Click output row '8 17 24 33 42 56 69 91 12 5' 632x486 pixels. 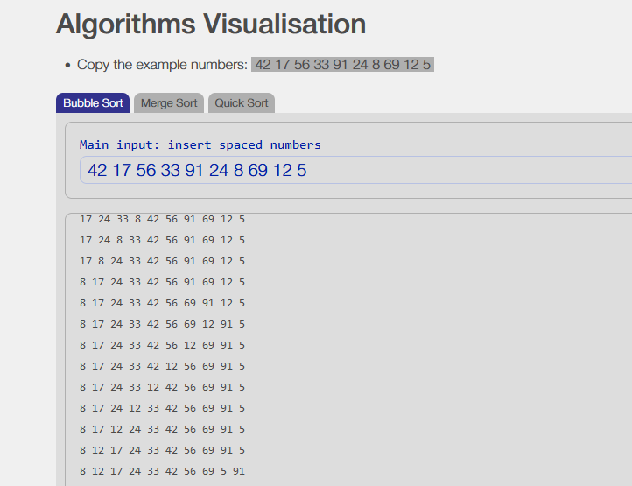tap(162, 303)
